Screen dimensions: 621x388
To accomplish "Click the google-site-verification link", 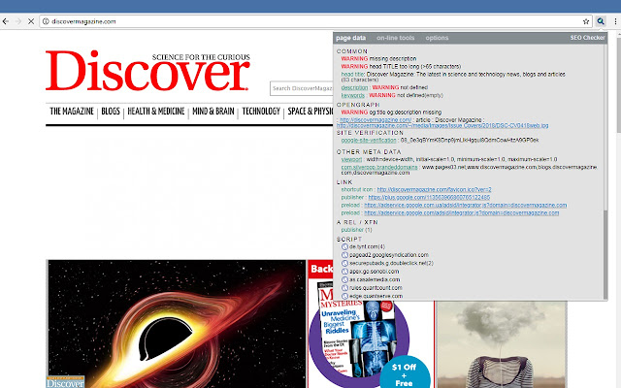I will (x=369, y=140).
